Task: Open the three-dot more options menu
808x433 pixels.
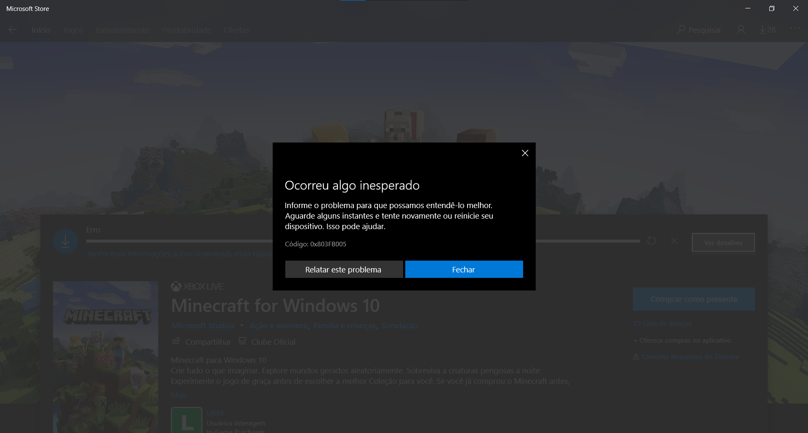Action: [795, 28]
